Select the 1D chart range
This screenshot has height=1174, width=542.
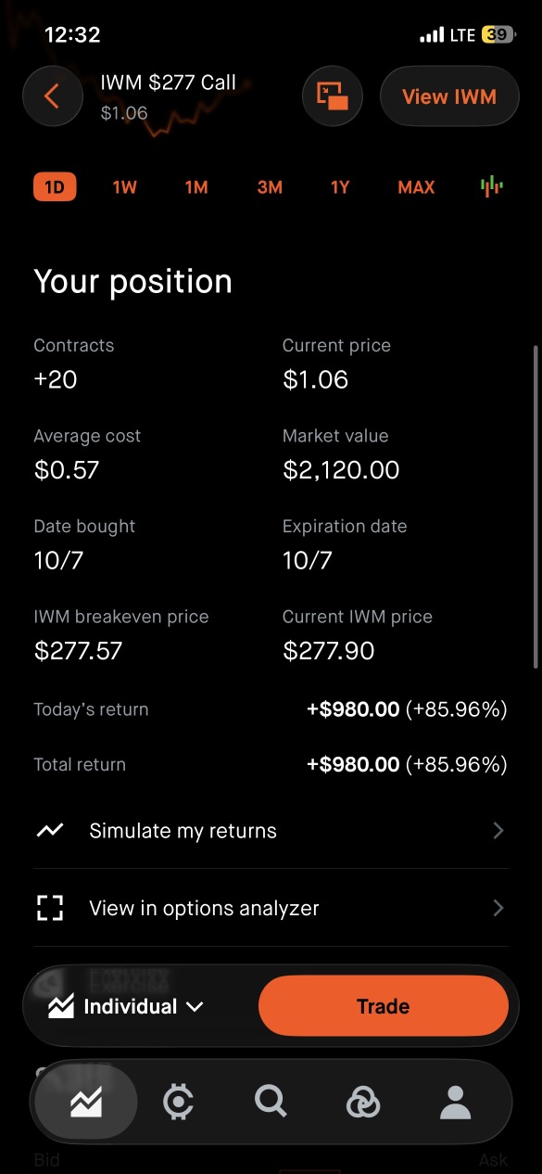pyautogui.click(x=55, y=187)
